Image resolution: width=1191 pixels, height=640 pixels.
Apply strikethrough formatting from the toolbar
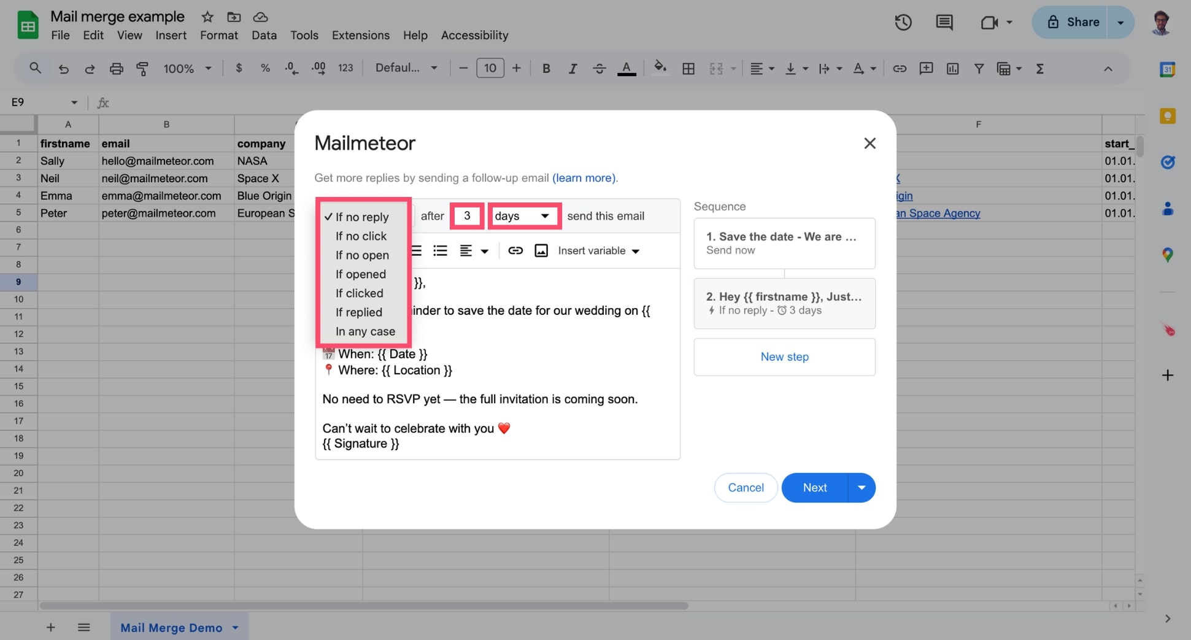(x=599, y=68)
